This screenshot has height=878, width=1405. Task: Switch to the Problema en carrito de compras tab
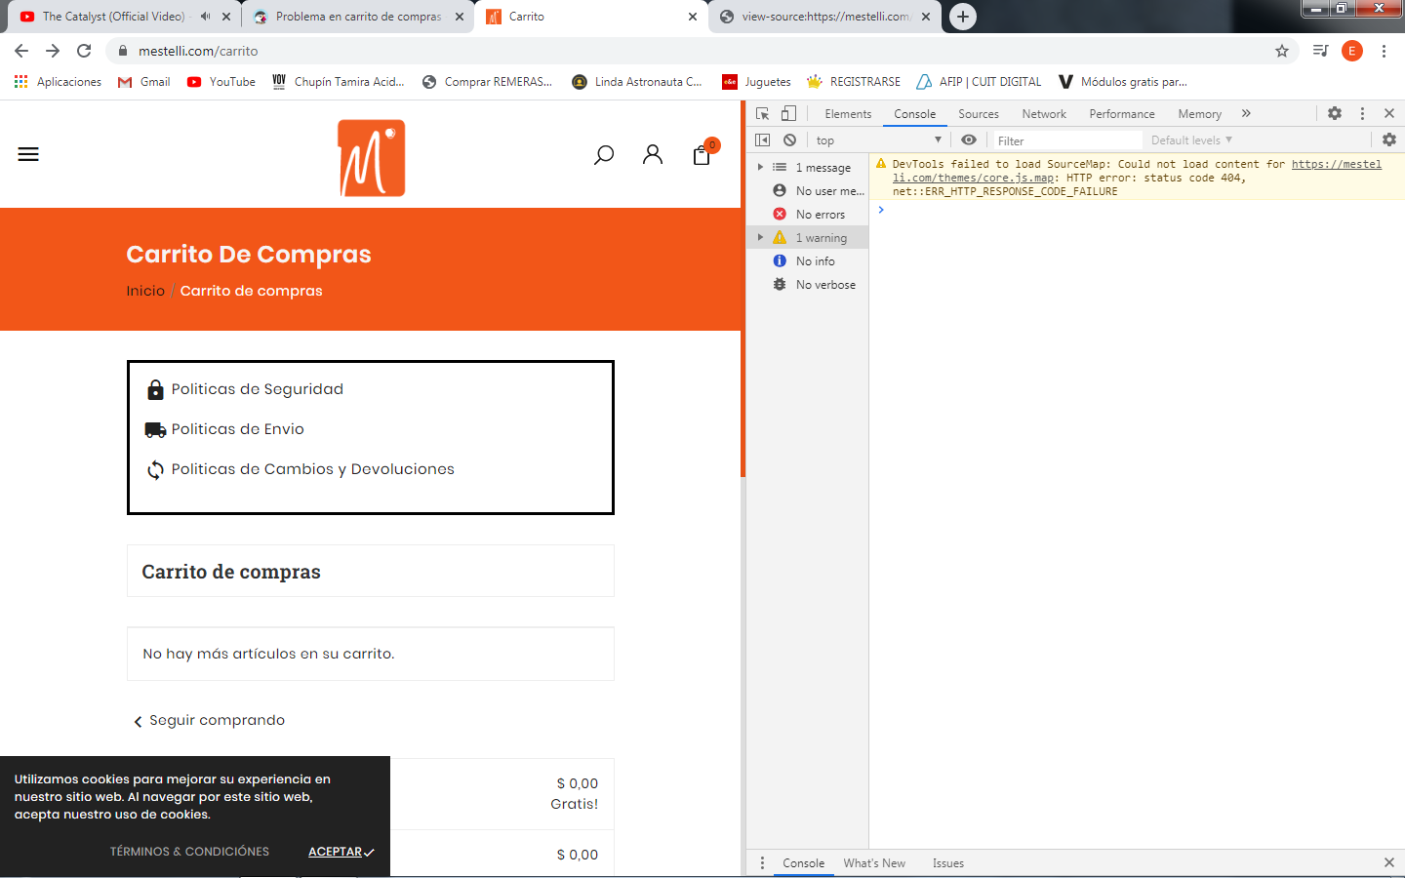coord(357,17)
